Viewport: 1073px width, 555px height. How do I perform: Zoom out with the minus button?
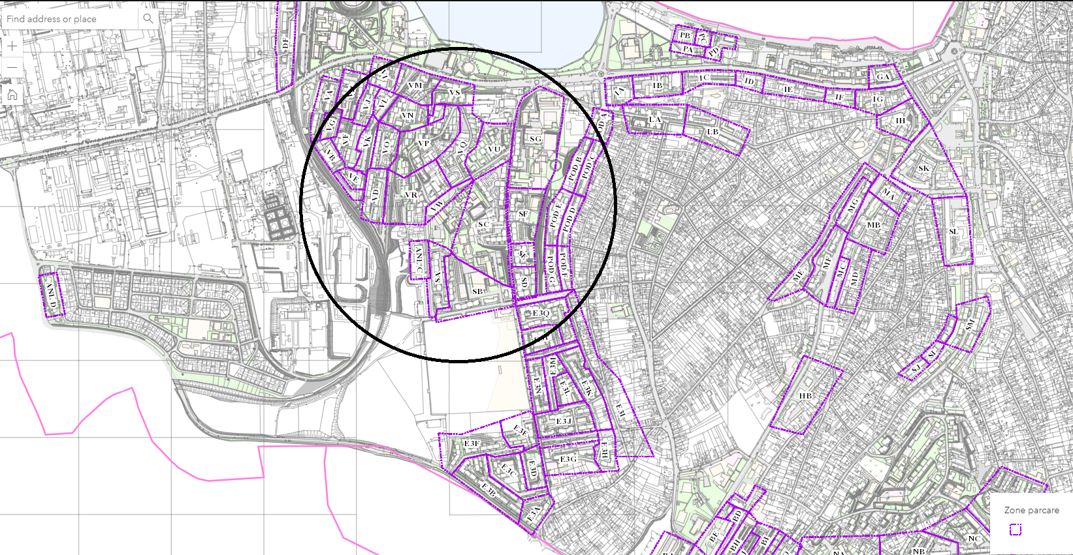tap(12, 68)
